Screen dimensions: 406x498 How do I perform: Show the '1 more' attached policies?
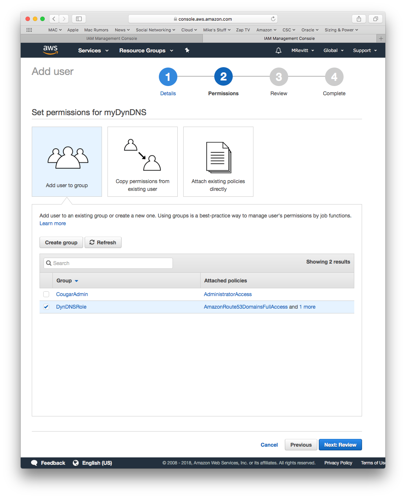[x=307, y=307]
